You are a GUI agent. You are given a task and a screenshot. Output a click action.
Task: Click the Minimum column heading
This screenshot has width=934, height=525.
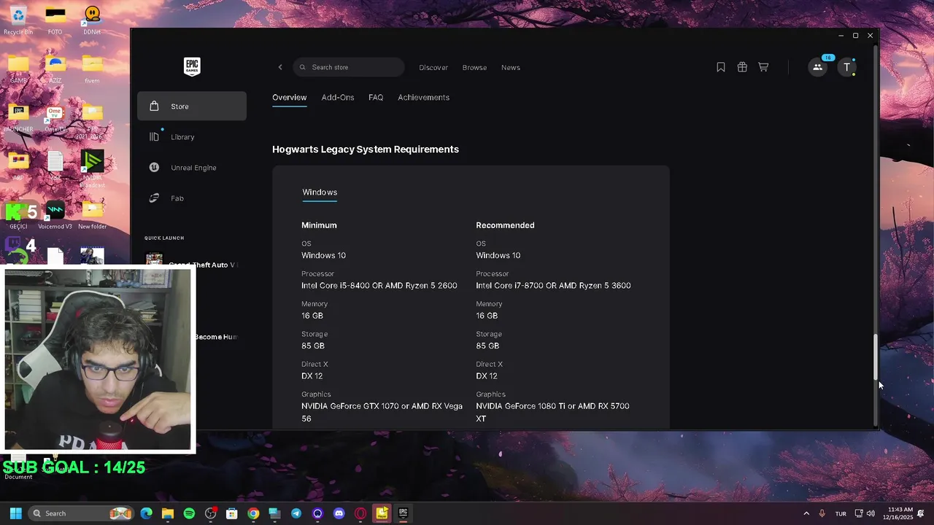click(319, 225)
